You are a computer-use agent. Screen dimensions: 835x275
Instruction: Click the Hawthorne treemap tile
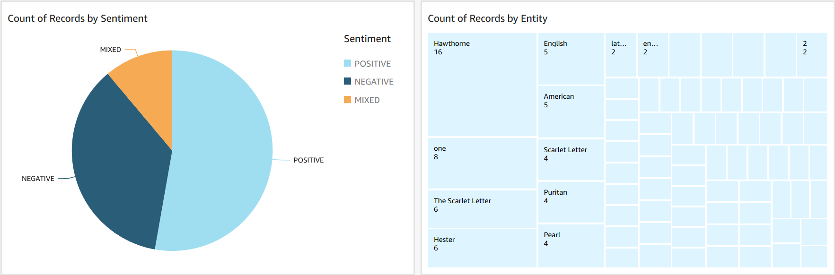(482, 85)
